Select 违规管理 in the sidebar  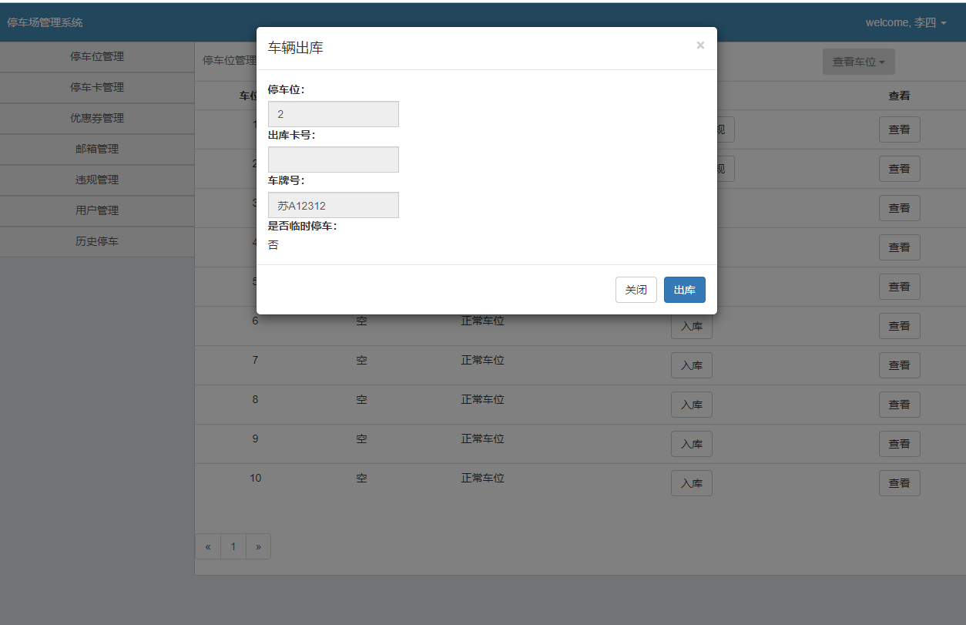click(97, 180)
